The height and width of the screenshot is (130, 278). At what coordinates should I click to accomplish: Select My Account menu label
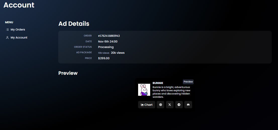coord(19,37)
